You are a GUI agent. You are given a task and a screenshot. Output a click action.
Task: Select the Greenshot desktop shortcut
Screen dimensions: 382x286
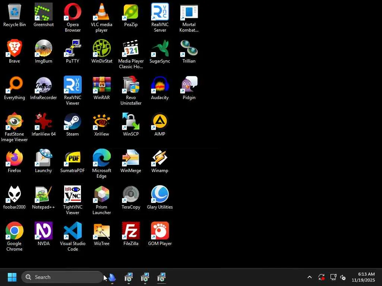43,15
